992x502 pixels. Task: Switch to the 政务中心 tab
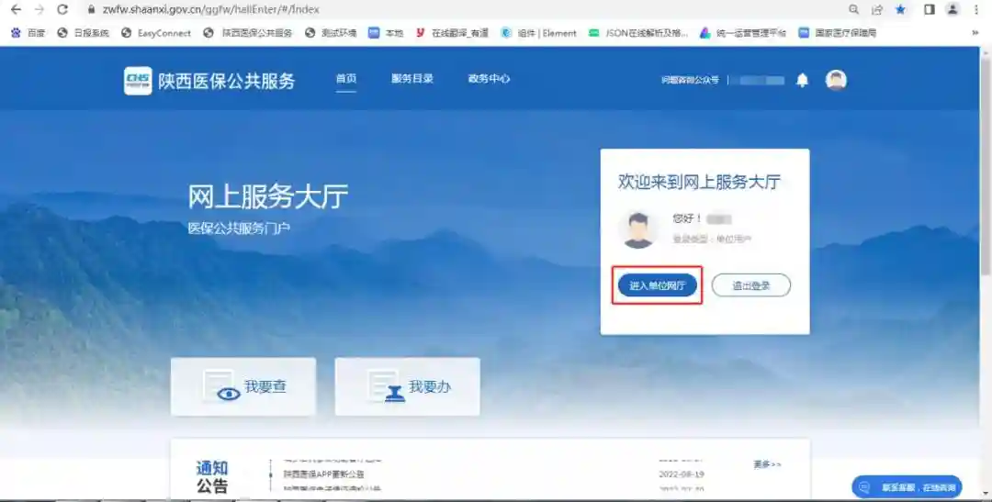(x=489, y=79)
